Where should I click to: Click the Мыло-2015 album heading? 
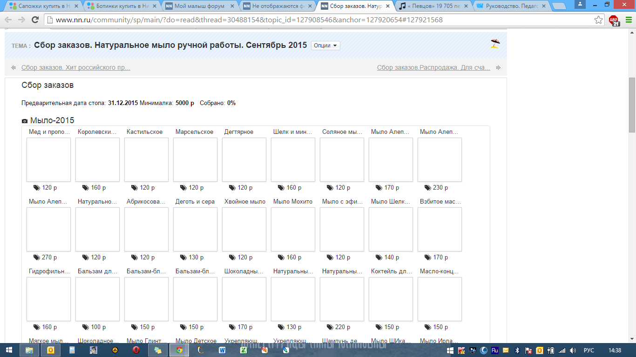[x=52, y=121]
